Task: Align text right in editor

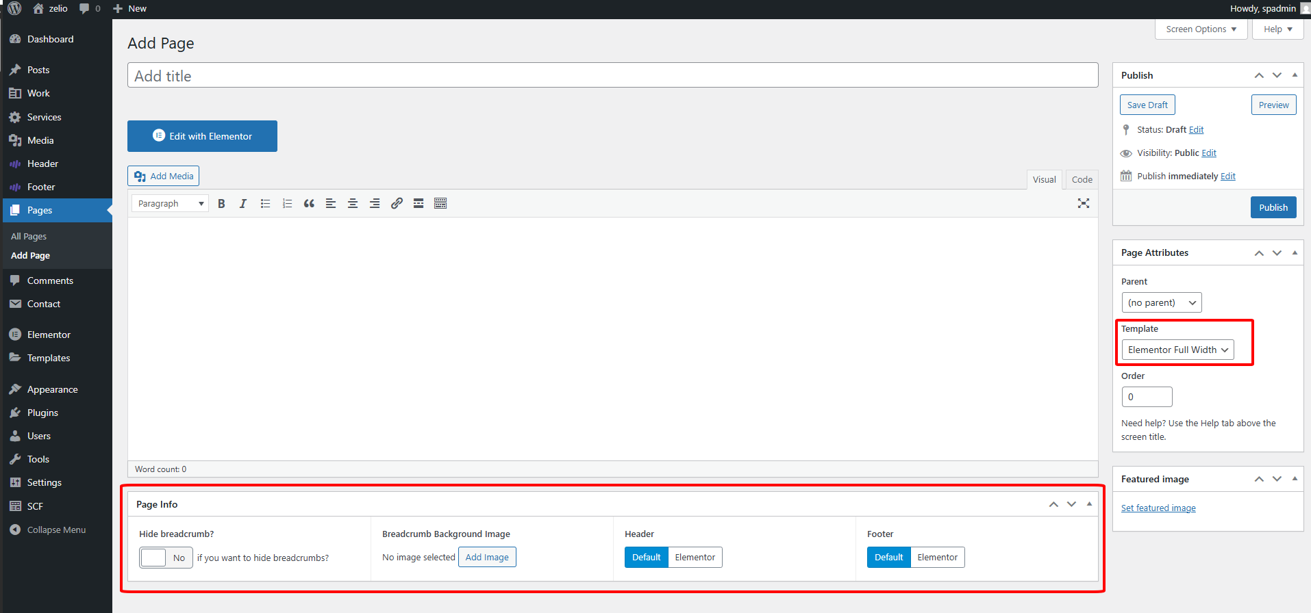Action: pyautogui.click(x=375, y=203)
